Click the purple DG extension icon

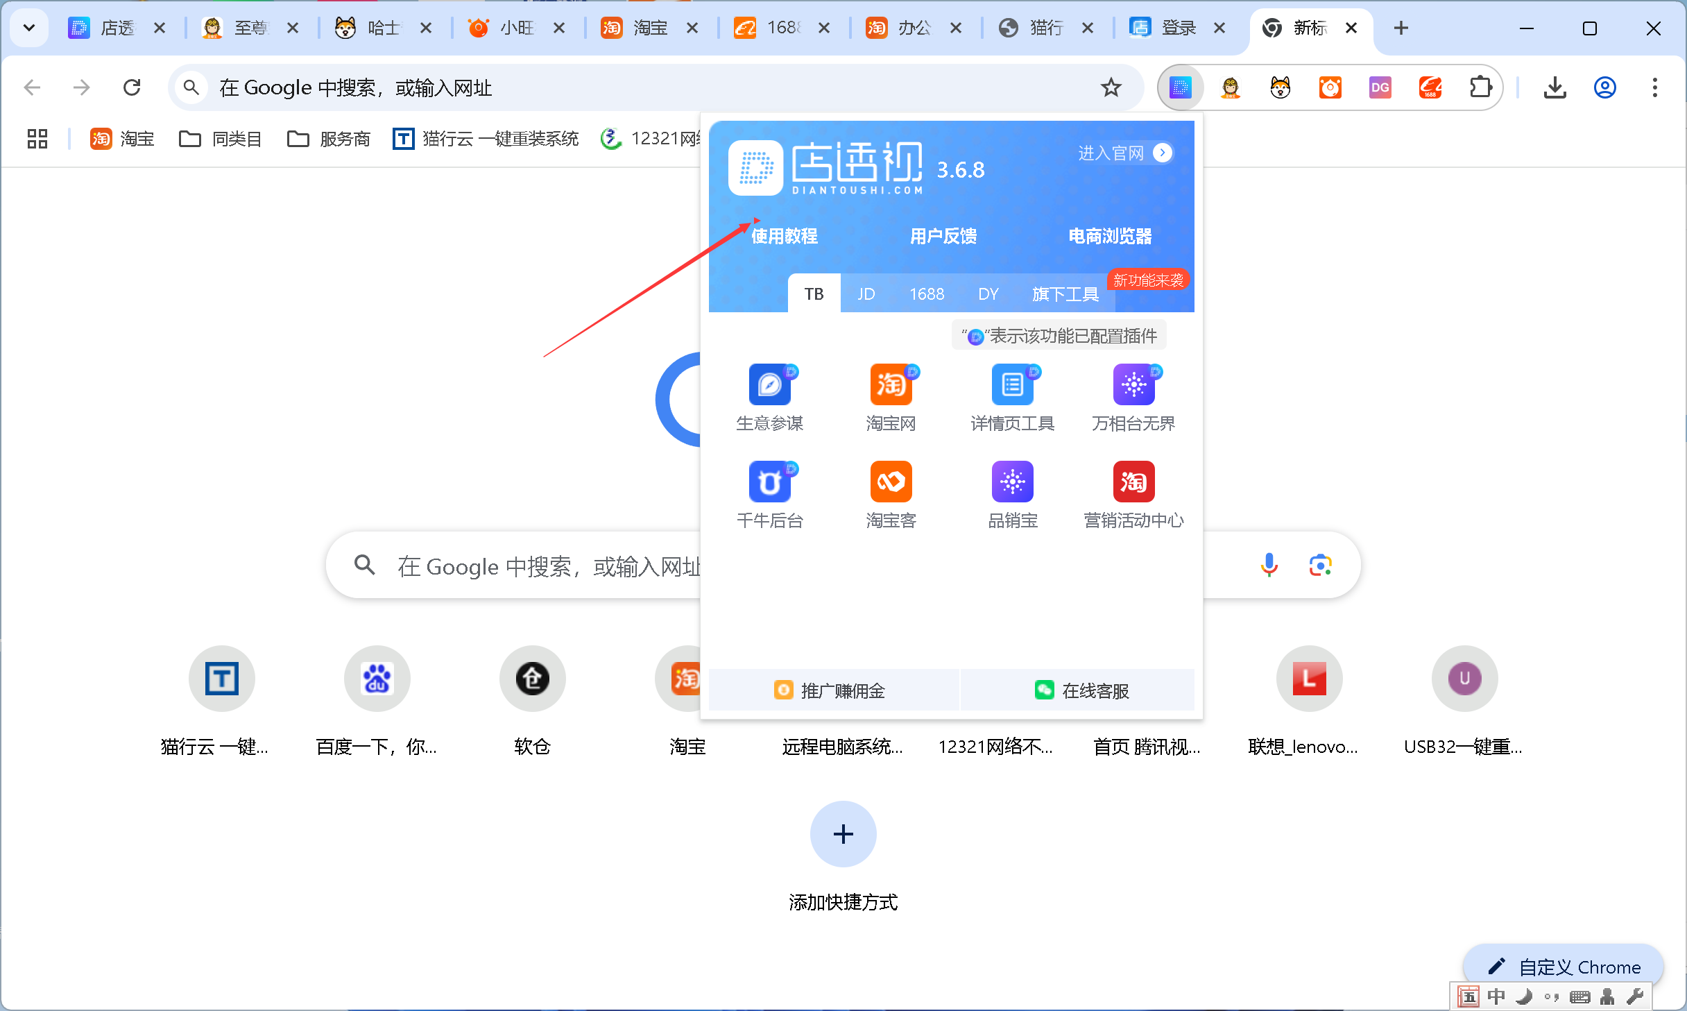tap(1380, 87)
